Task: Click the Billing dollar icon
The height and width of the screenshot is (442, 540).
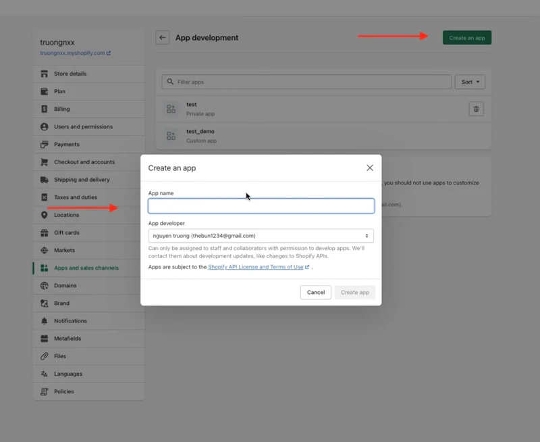Action: 44,109
